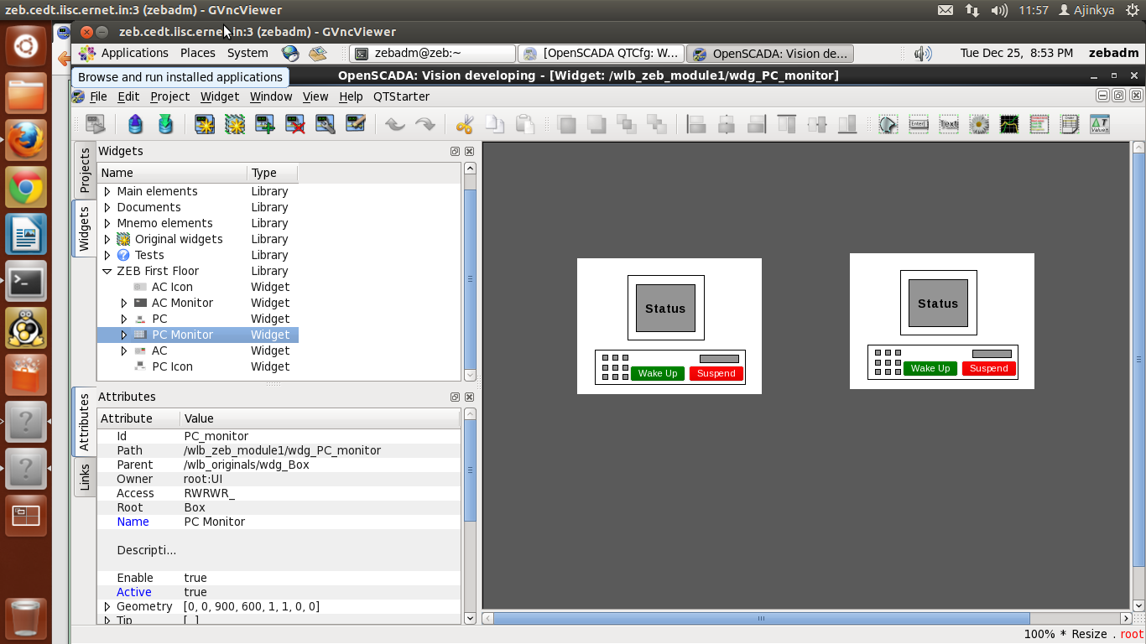The image size is (1146, 644).
Task: Switch to the Projects side tab
Action: 84,170
